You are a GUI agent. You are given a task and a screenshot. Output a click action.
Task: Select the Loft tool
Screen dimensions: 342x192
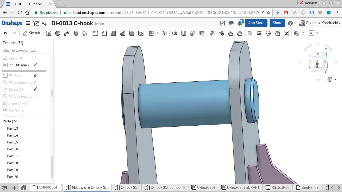[76, 33]
